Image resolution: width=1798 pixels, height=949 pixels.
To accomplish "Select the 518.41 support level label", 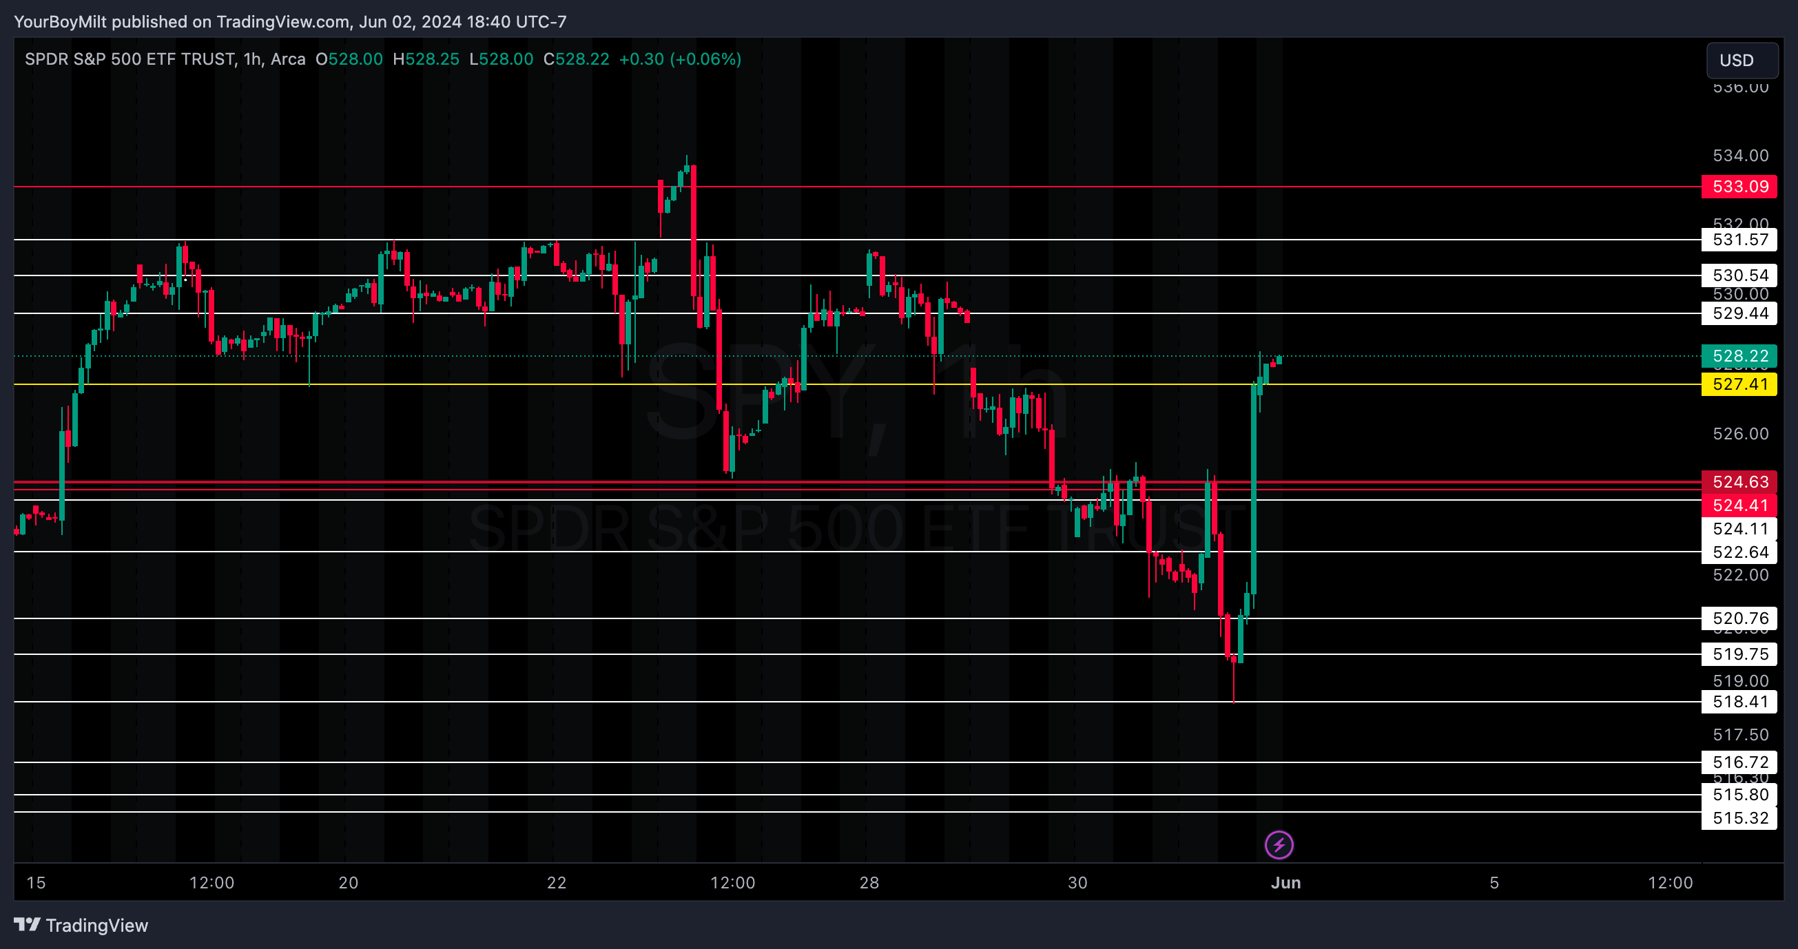I will pyautogui.click(x=1739, y=701).
